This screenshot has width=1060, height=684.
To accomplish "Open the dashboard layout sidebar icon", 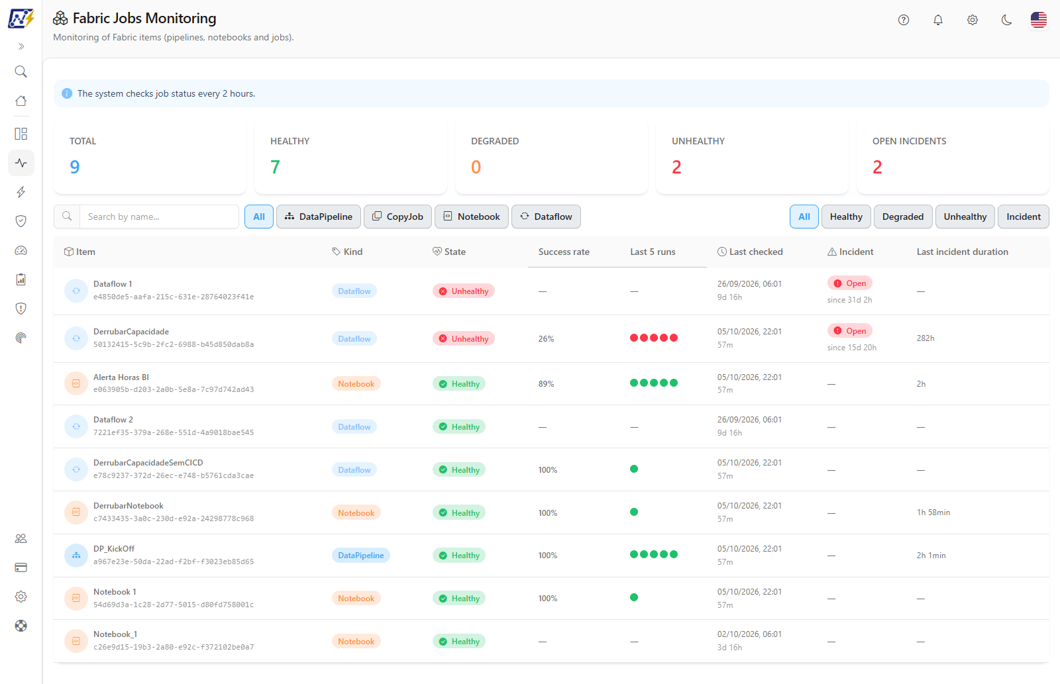I will [x=21, y=134].
